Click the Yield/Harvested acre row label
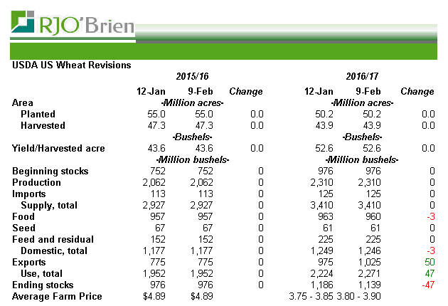The image size is (448, 306). (x=59, y=149)
